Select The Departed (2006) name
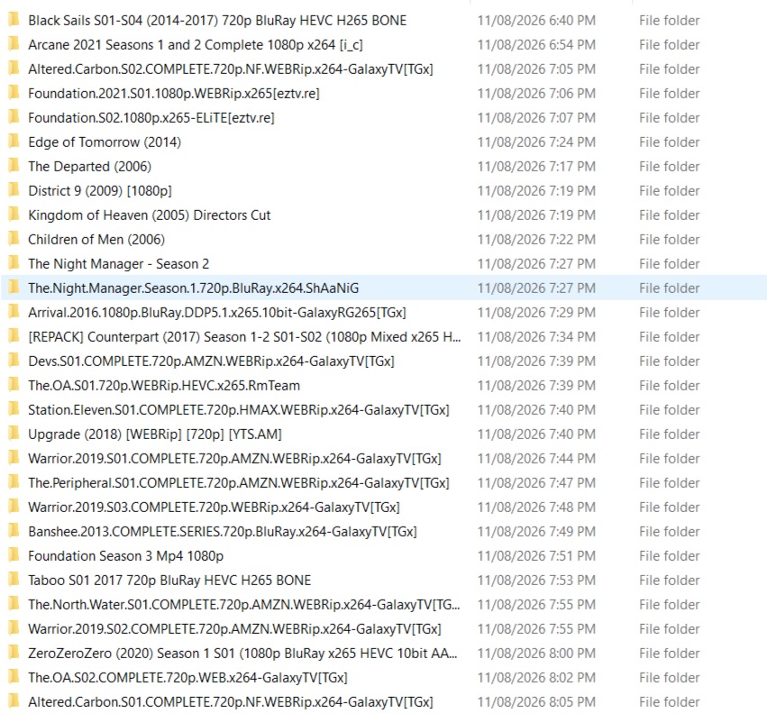 (x=89, y=167)
